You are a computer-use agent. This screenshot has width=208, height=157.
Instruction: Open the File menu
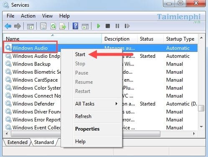click(10, 16)
